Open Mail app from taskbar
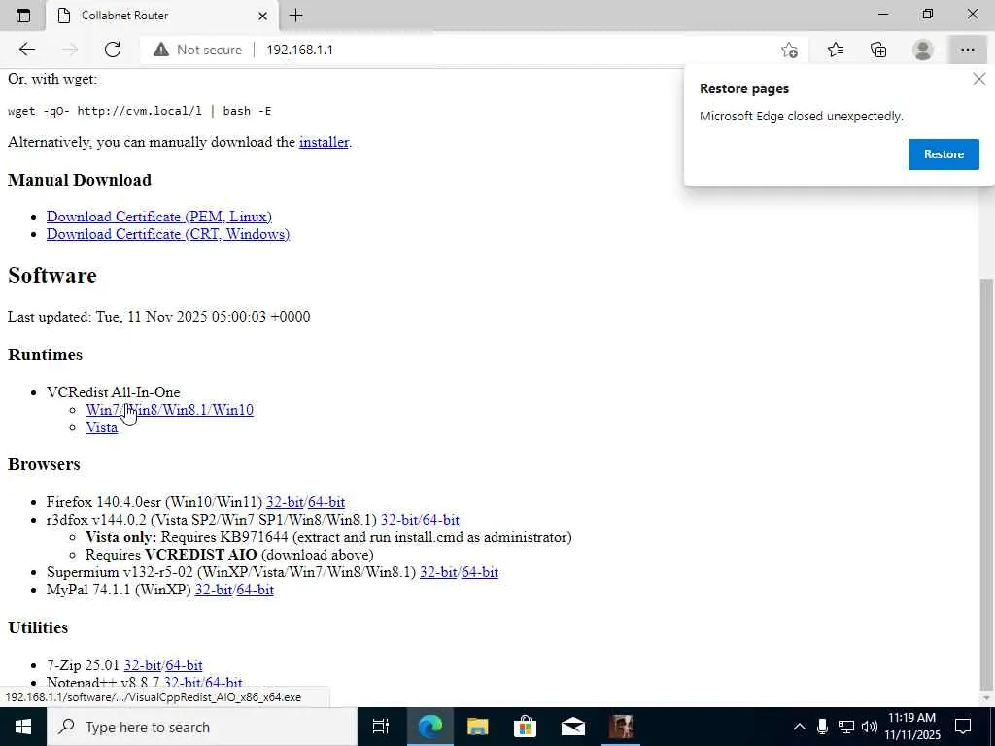The image size is (995, 746). (573, 727)
